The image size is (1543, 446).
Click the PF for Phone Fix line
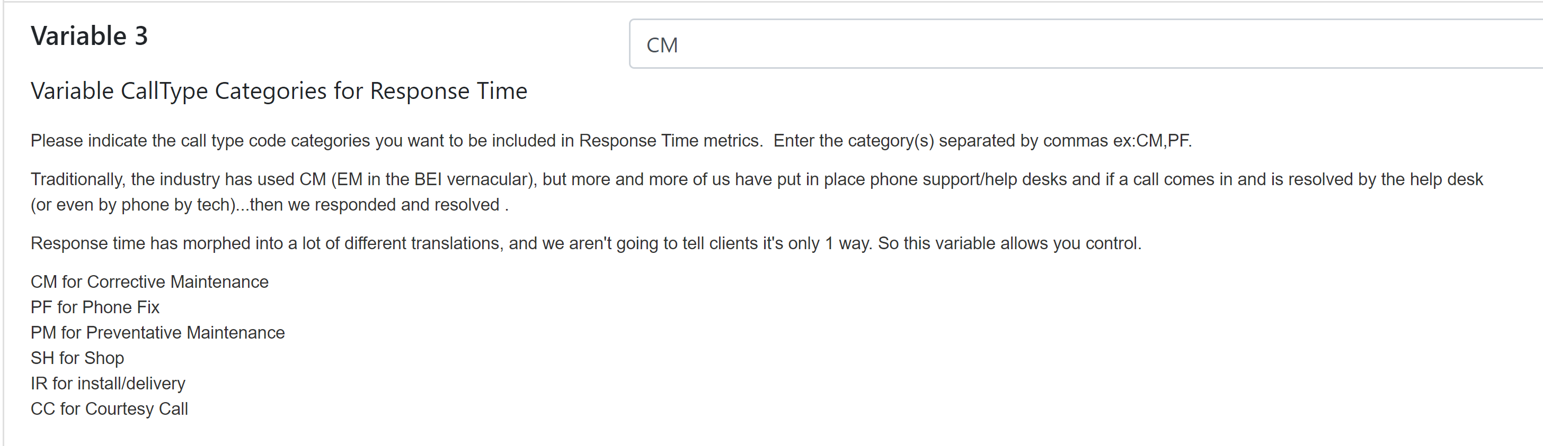click(x=95, y=307)
